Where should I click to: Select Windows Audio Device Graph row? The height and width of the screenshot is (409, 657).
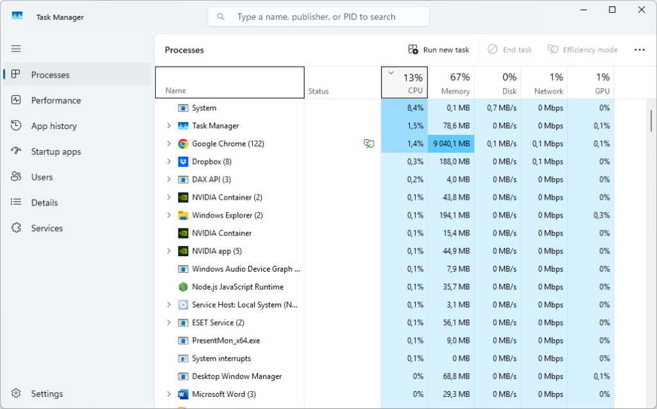tap(385, 269)
